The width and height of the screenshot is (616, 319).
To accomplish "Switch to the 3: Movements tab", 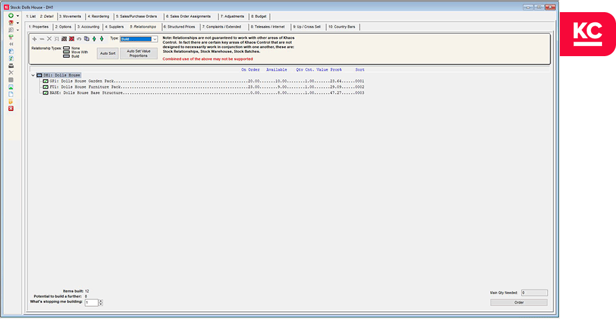I will pos(70,17).
